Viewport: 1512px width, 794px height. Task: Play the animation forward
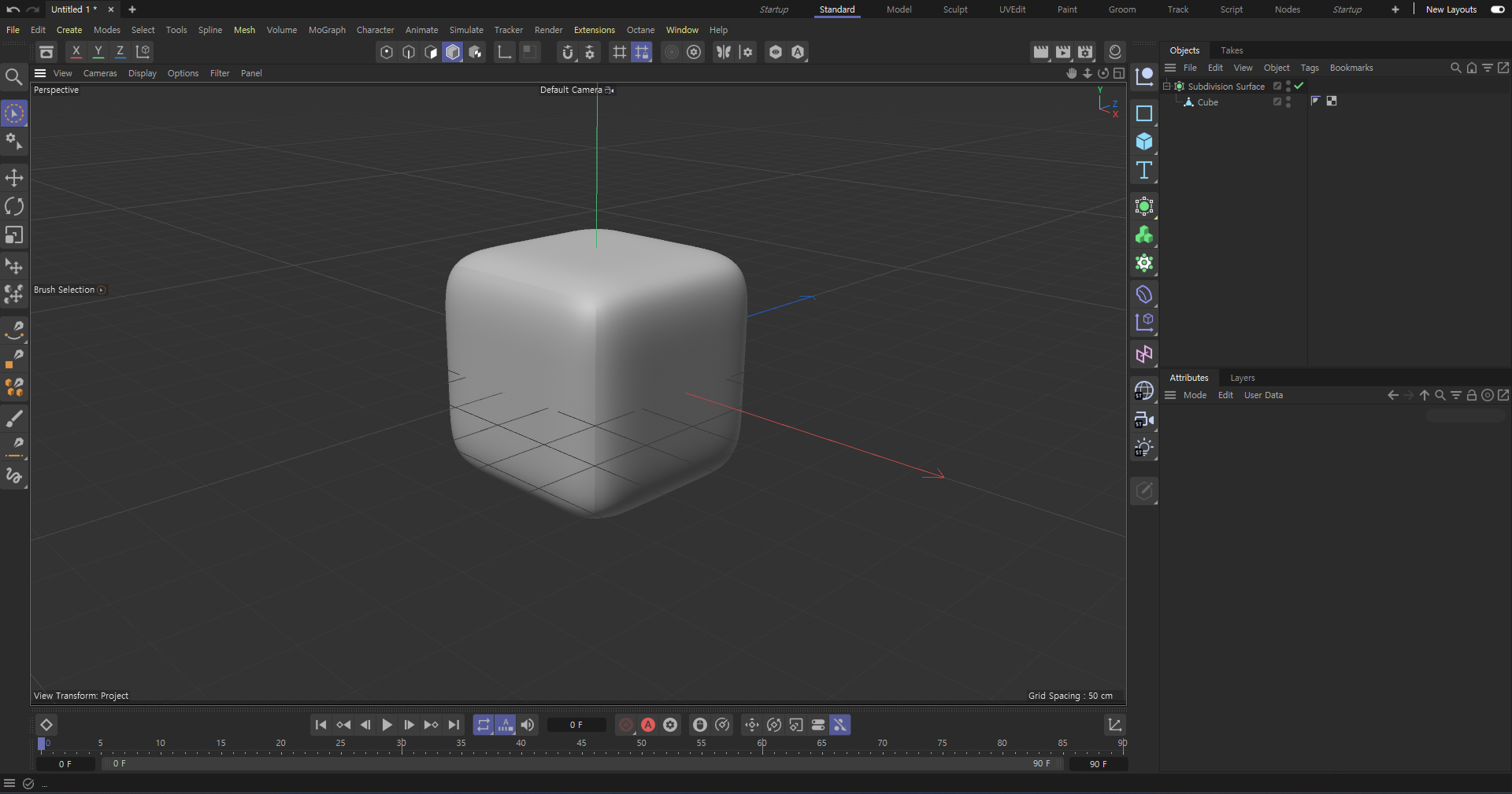tap(387, 725)
